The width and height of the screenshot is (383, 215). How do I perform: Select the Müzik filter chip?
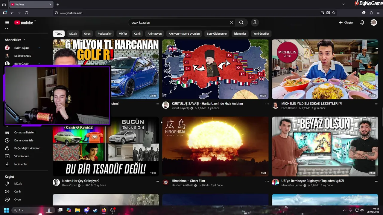[73, 34]
